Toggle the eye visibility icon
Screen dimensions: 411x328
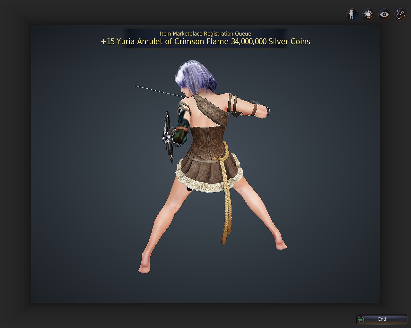pos(384,14)
